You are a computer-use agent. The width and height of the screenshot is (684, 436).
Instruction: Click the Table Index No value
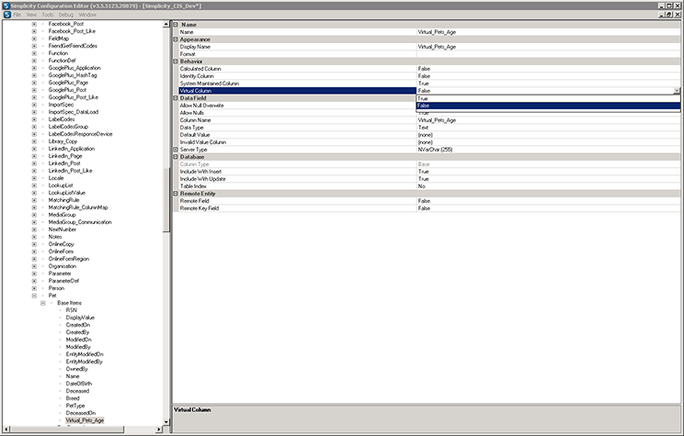[421, 186]
